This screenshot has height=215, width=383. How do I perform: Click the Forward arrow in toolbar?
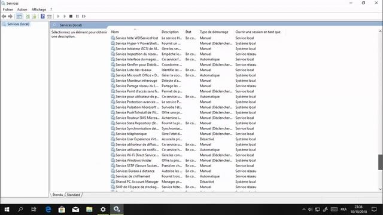10,16
